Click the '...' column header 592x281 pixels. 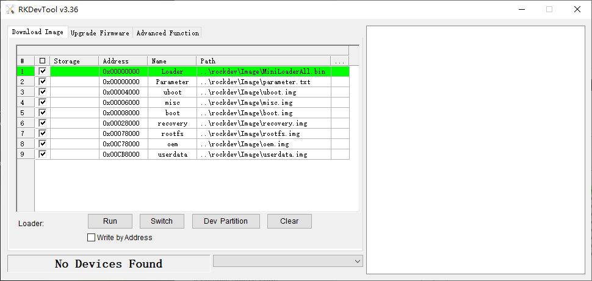point(340,61)
